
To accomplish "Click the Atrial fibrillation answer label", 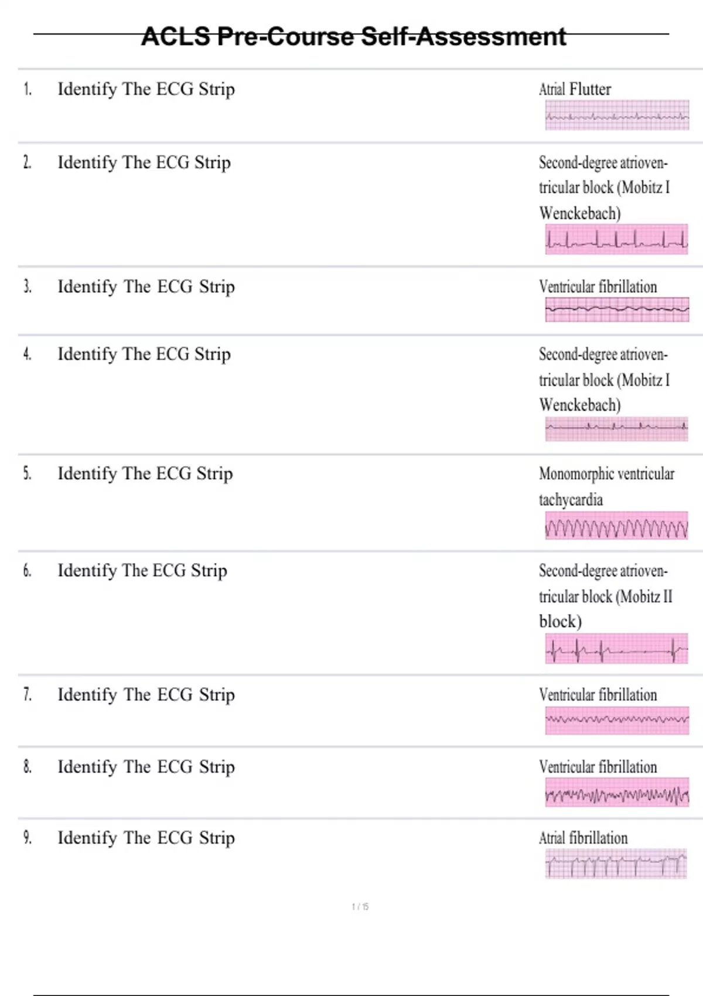I will coord(583,838).
